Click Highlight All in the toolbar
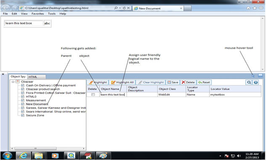This screenshot has width=266, height=161. point(122,82)
